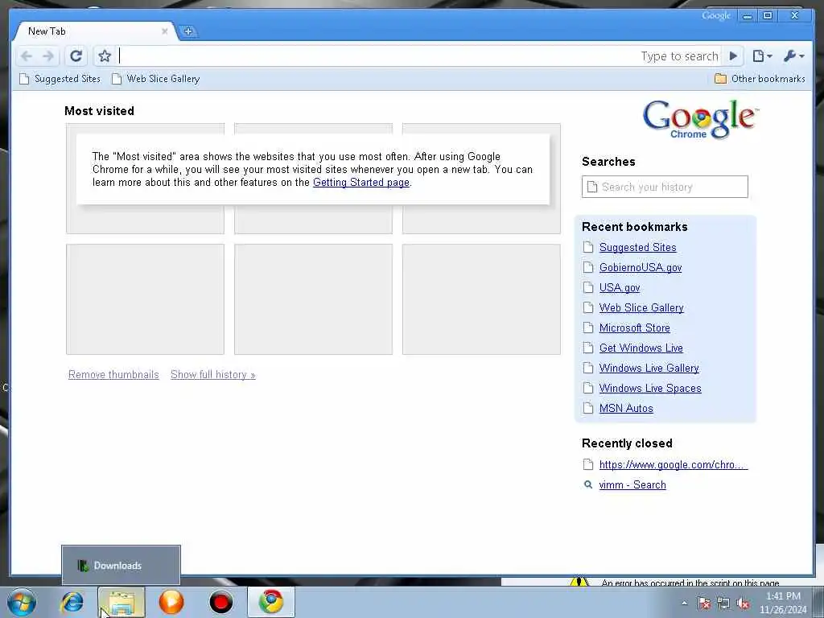Open the GobiernoUSA.gov bookmark
The image size is (824, 618).
640,267
